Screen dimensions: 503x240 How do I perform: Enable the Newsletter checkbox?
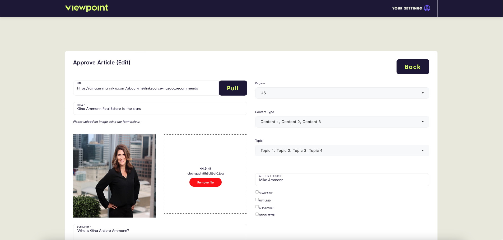pyautogui.click(x=257, y=214)
